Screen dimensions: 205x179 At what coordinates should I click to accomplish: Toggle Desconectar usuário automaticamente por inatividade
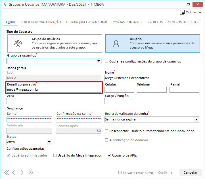click(107, 131)
